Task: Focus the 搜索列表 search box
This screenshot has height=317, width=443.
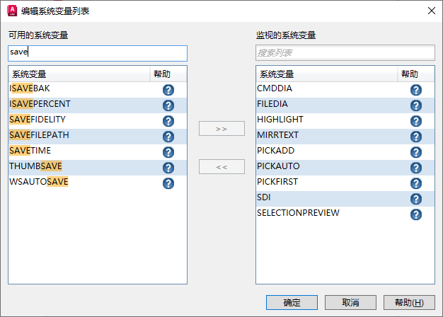Action: pyautogui.click(x=345, y=53)
